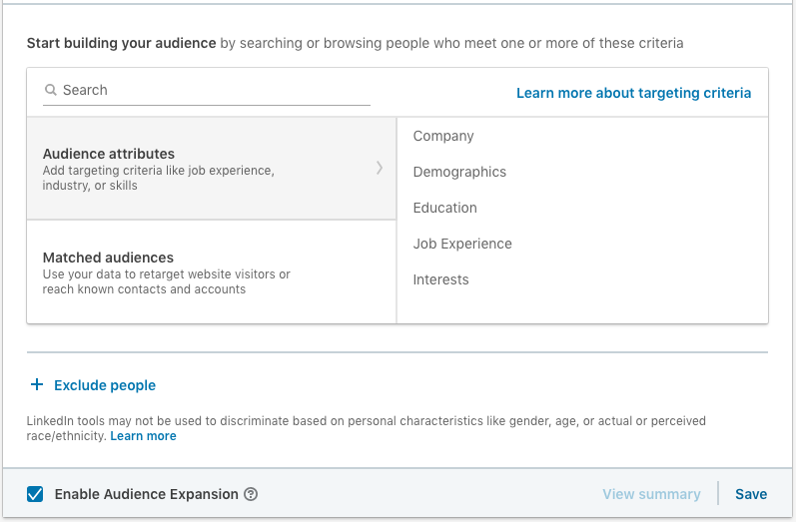Open the Company targeting option
This screenshot has width=796, height=522.
click(x=443, y=136)
